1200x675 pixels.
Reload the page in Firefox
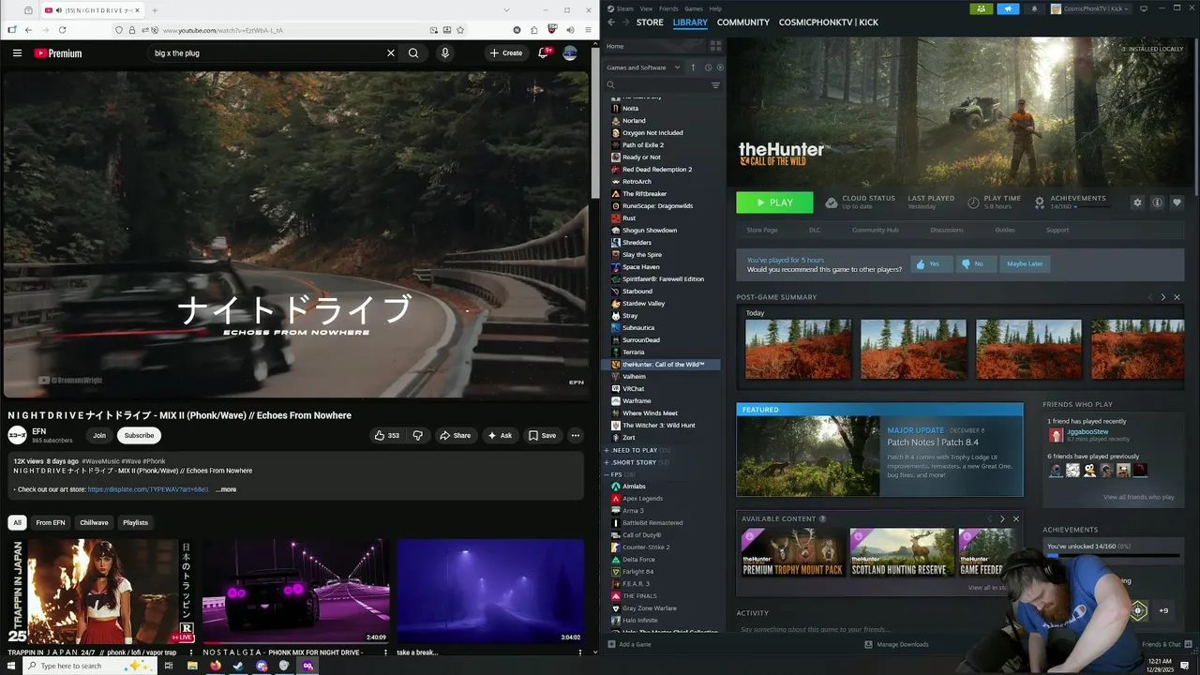coord(62,30)
